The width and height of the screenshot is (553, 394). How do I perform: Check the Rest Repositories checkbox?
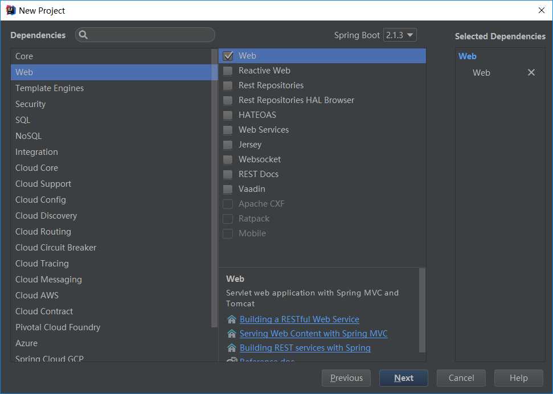point(228,85)
